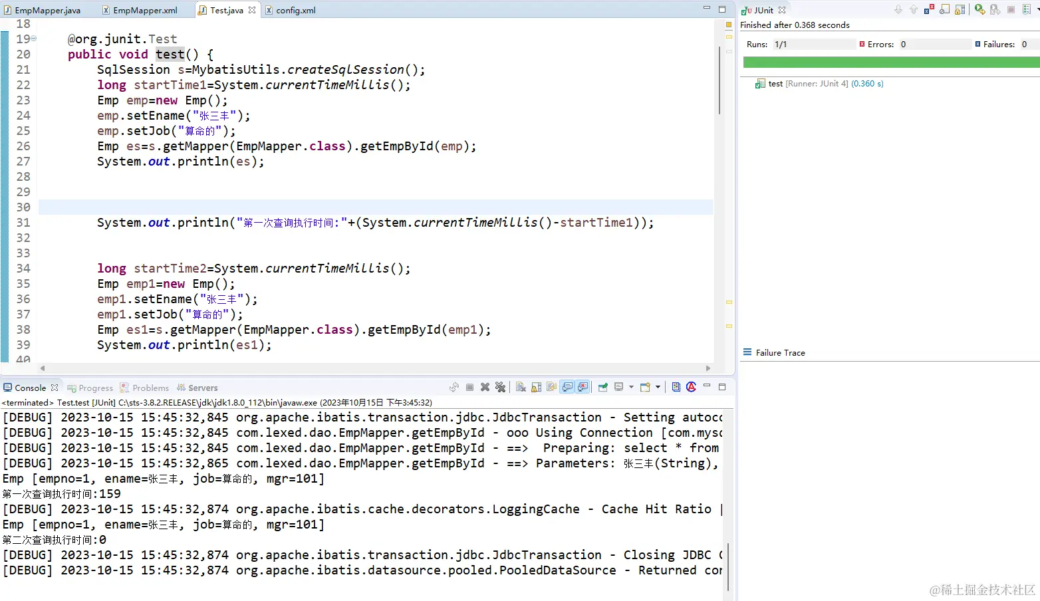This screenshot has width=1040, height=601.
Task: Open the Display Selected Console dropdown arrow
Action: [631, 387]
